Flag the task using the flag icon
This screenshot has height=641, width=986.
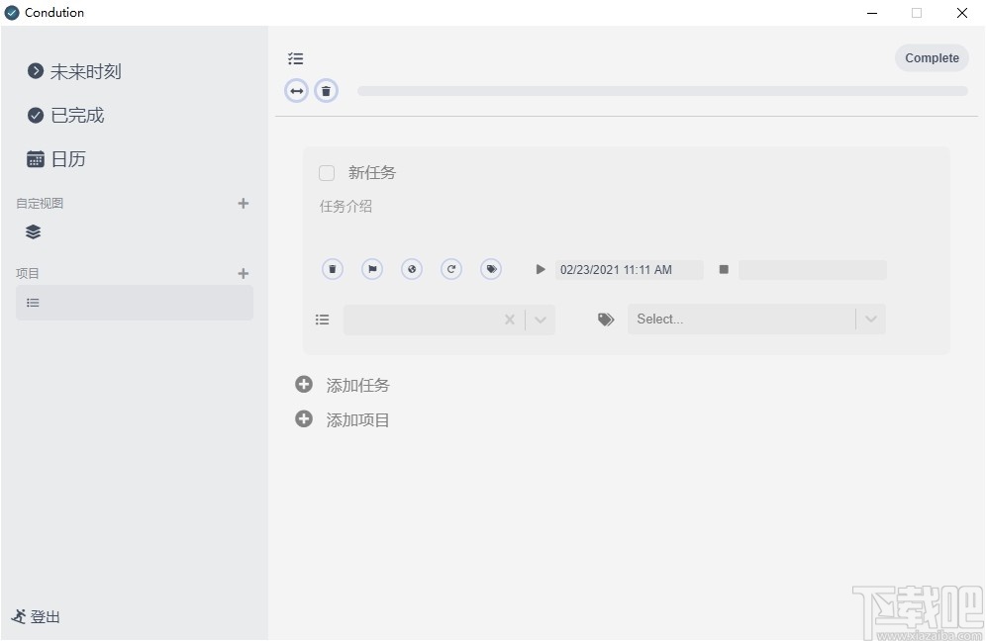pyautogui.click(x=372, y=270)
